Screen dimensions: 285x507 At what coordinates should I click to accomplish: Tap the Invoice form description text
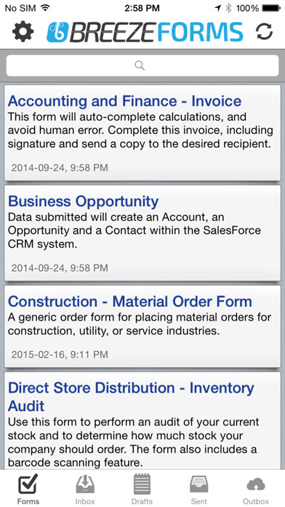pos(140,130)
